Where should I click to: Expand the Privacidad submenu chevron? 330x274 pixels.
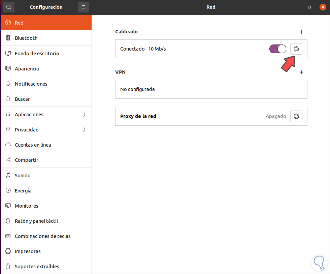tap(84, 129)
